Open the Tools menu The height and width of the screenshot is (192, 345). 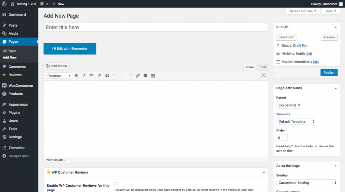19,129
